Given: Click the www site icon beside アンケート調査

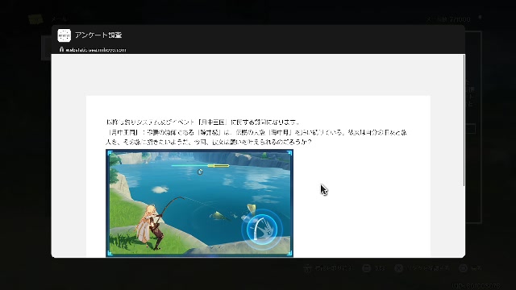Looking at the screenshot, I should (x=64, y=35).
